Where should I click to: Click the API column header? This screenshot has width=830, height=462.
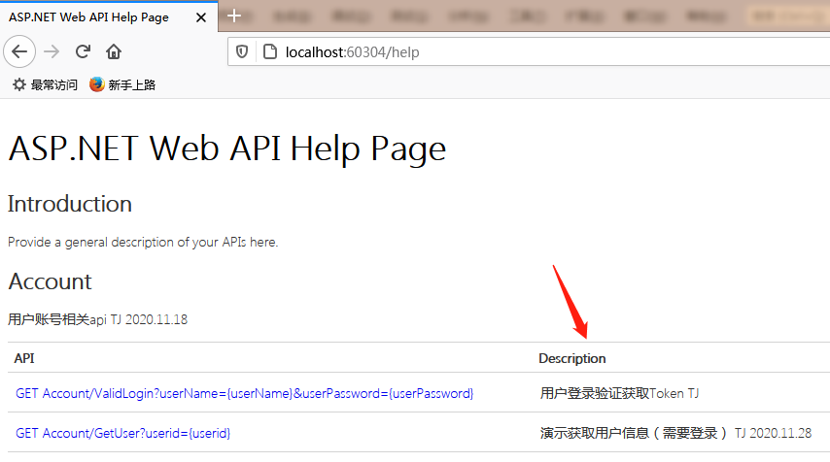click(x=24, y=358)
